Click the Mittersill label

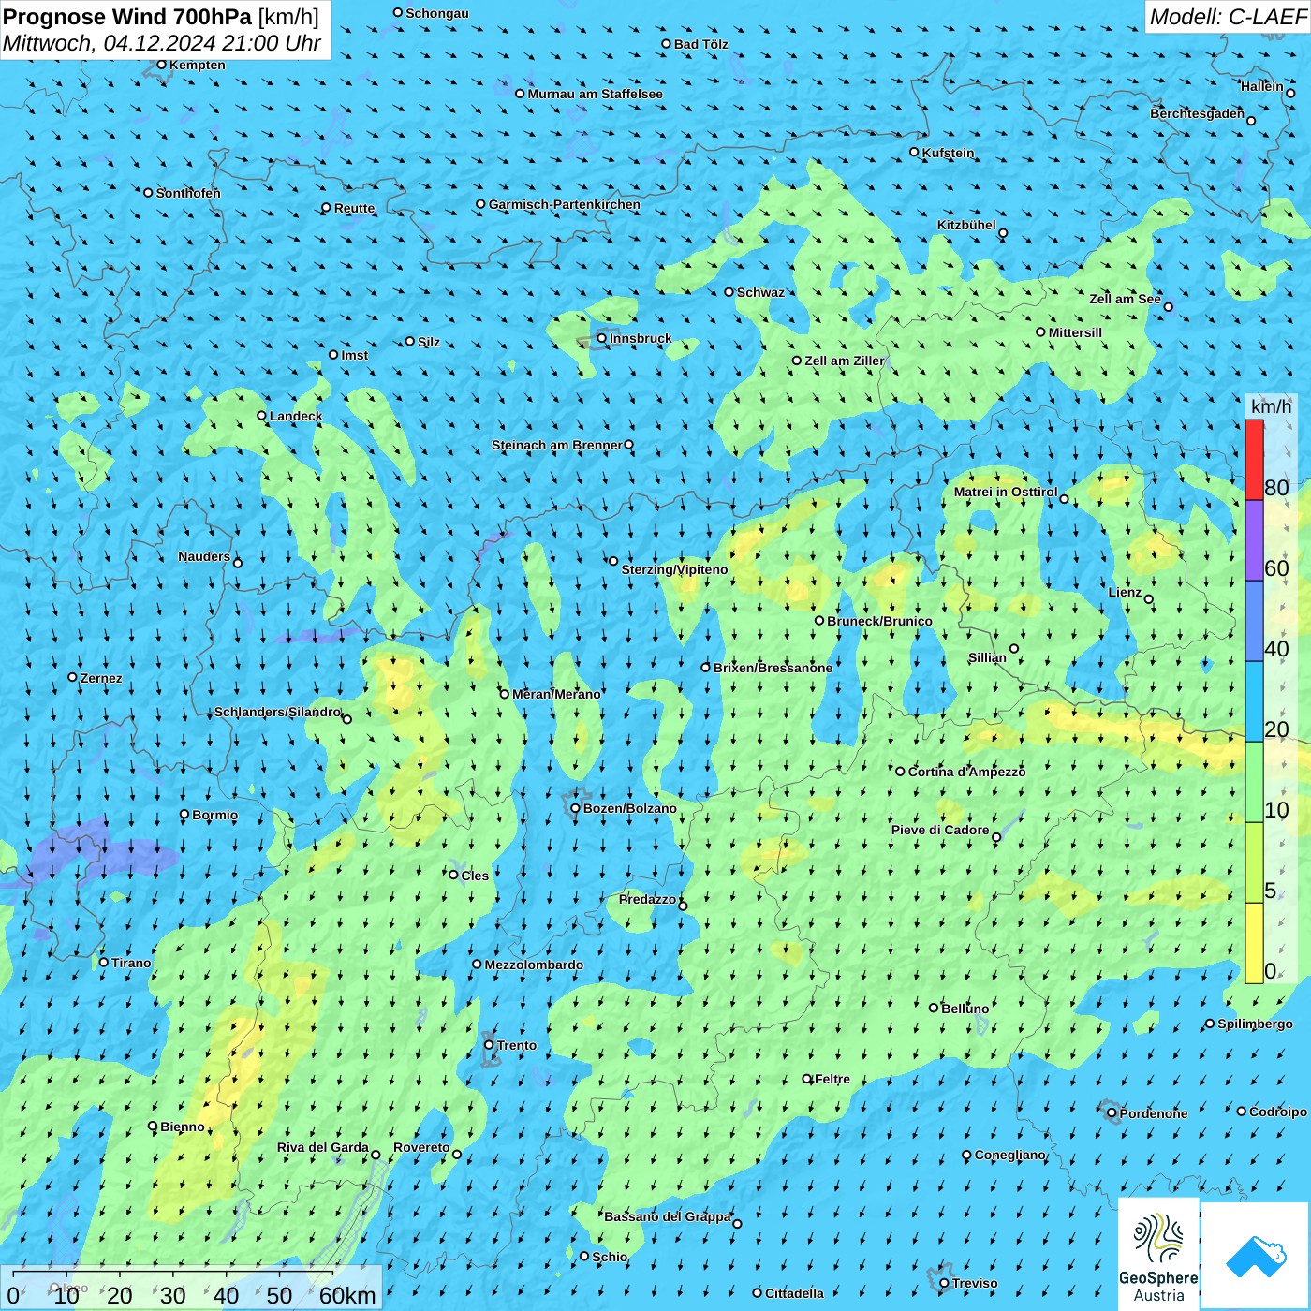(x=1075, y=332)
